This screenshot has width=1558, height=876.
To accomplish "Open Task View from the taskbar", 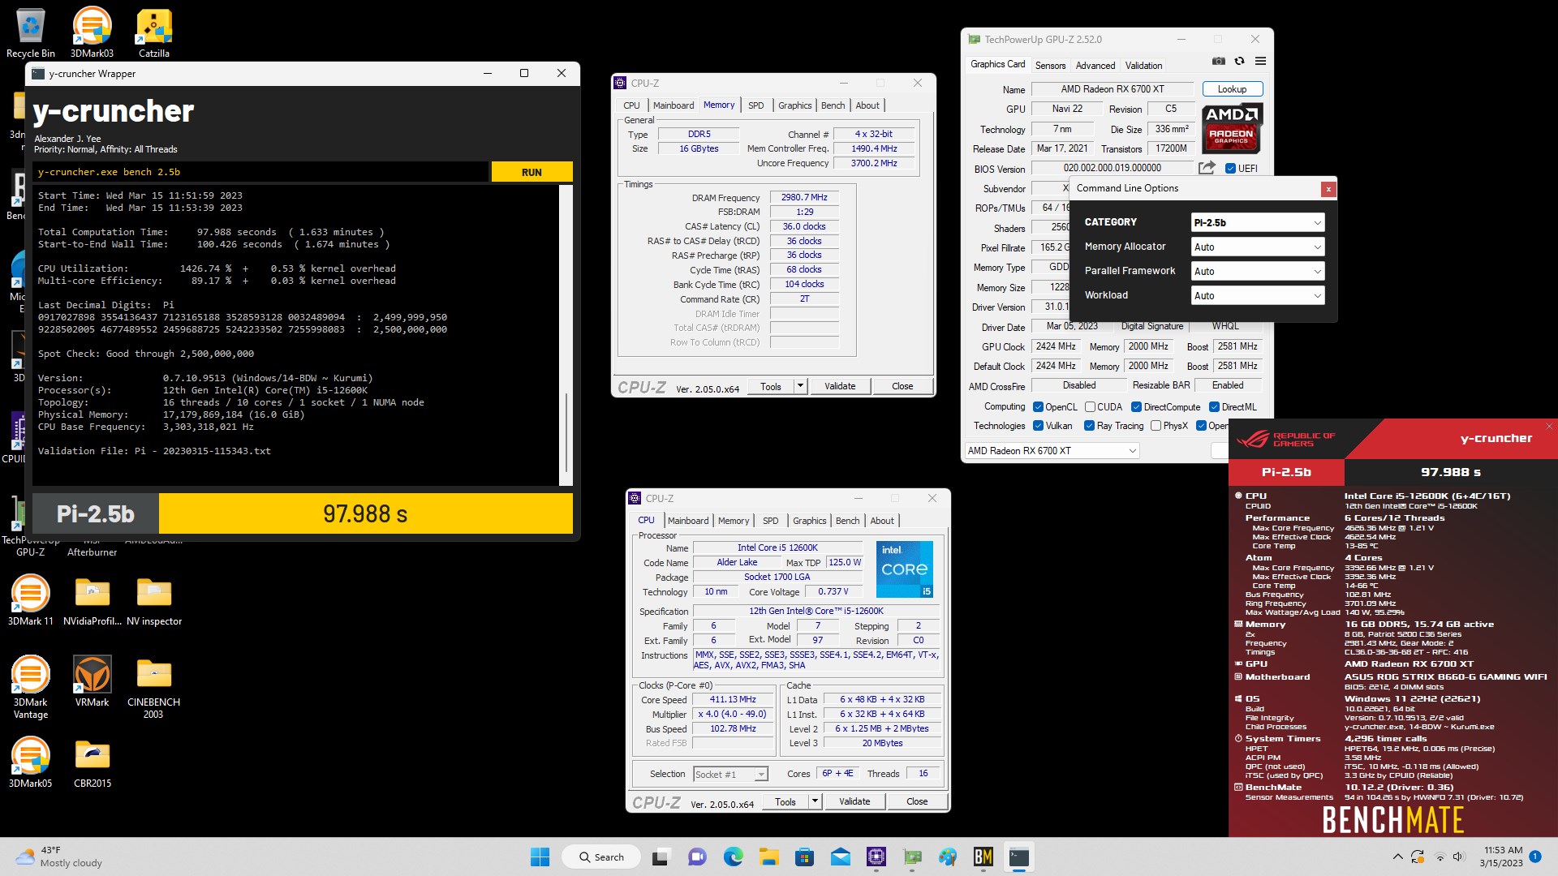I will [x=661, y=857].
